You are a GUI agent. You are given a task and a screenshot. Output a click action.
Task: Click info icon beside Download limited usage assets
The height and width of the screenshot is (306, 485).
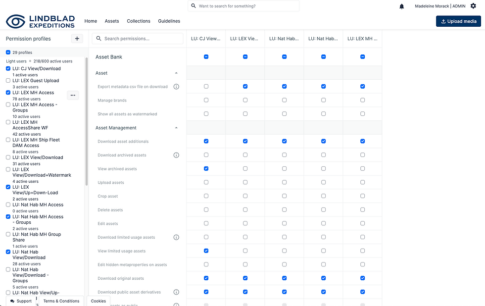click(x=176, y=237)
